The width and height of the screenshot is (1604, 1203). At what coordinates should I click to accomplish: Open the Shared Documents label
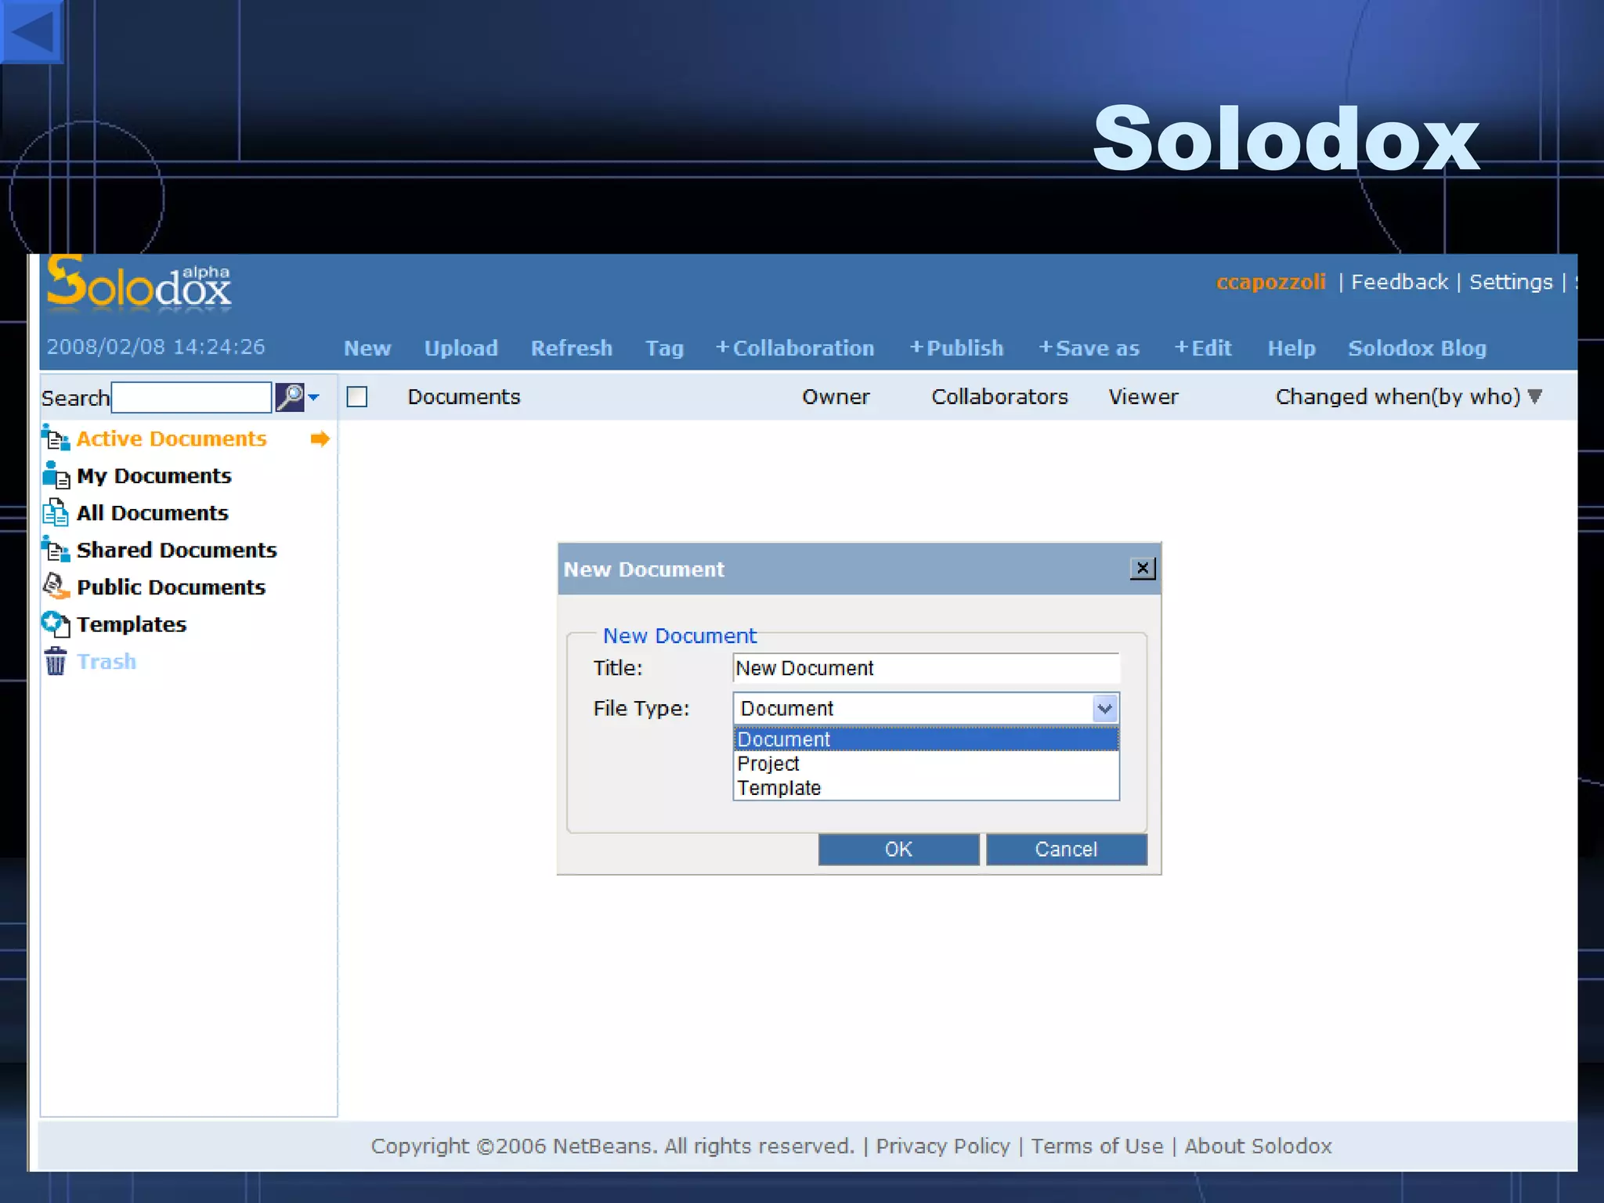click(x=177, y=550)
